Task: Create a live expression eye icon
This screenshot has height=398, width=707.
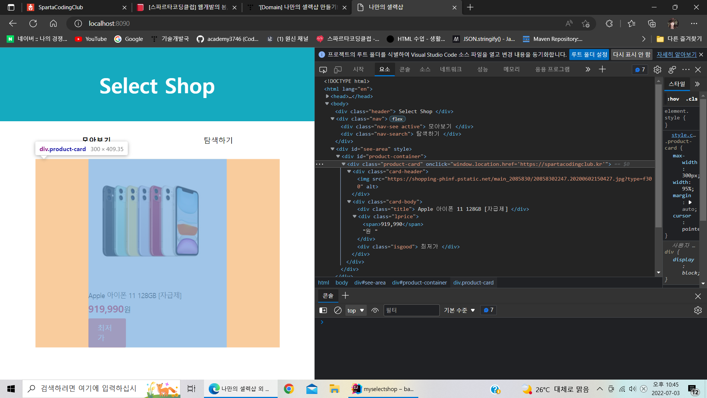Action: [375, 310]
